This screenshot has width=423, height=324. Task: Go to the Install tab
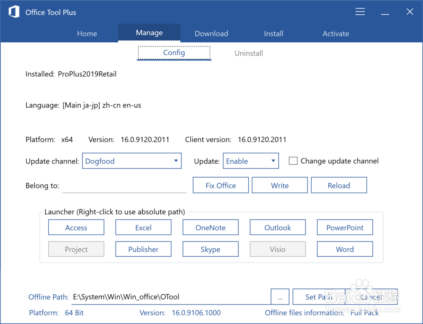274,33
